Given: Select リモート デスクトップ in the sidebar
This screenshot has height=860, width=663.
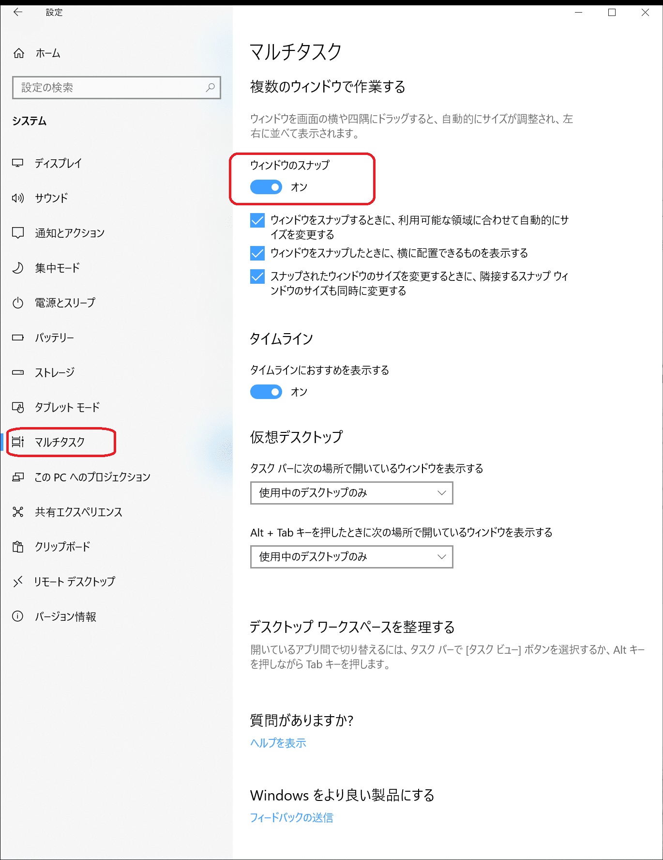Looking at the screenshot, I should pos(75,582).
